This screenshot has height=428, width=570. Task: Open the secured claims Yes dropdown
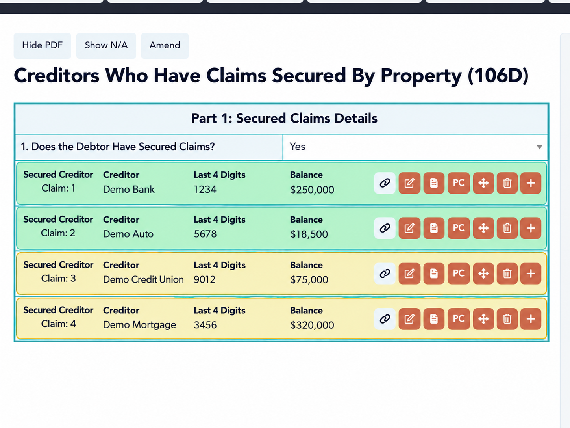coord(415,147)
